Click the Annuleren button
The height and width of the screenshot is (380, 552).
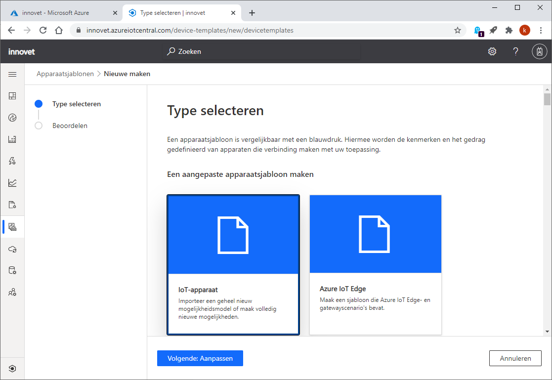(515, 358)
